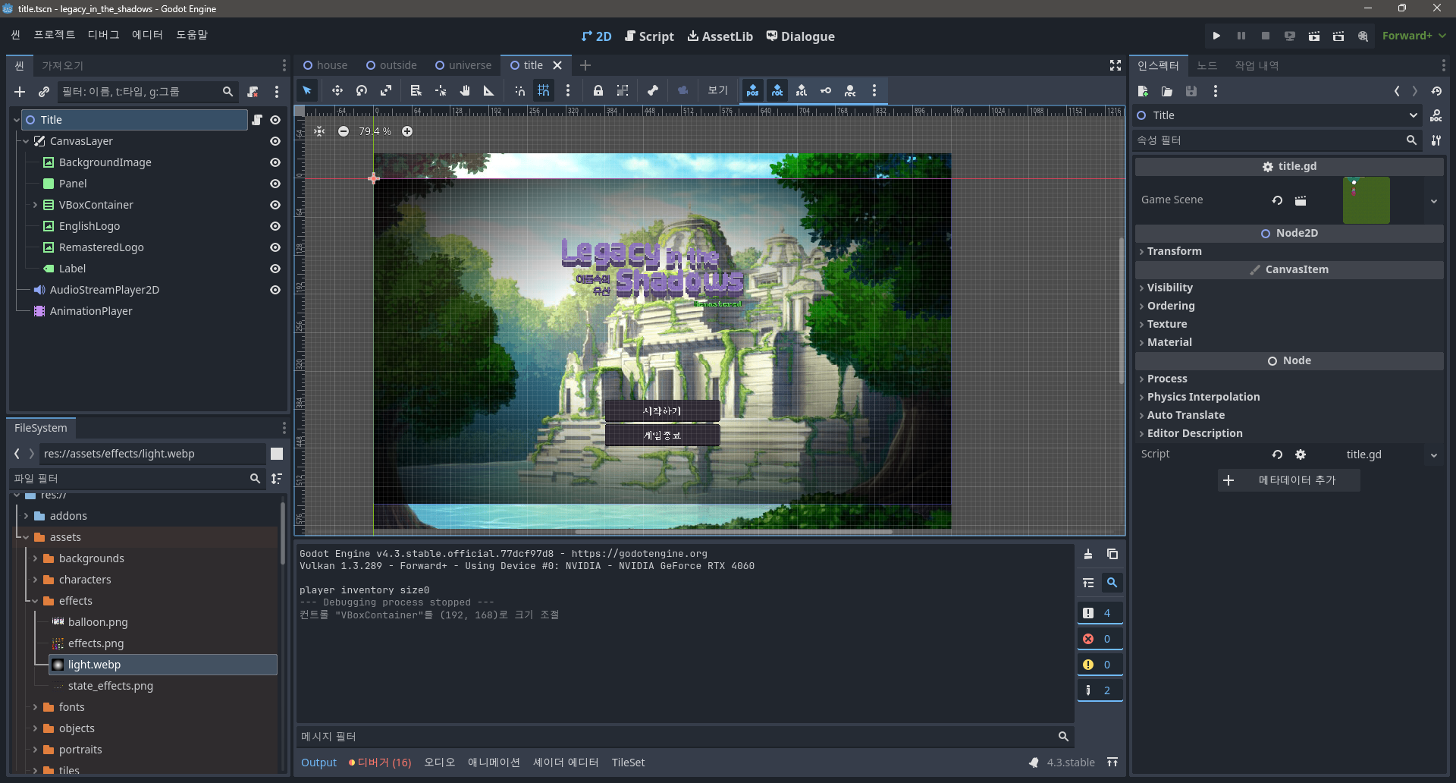
Task: Toggle the Label node visibility eye
Action: [x=275, y=269]
